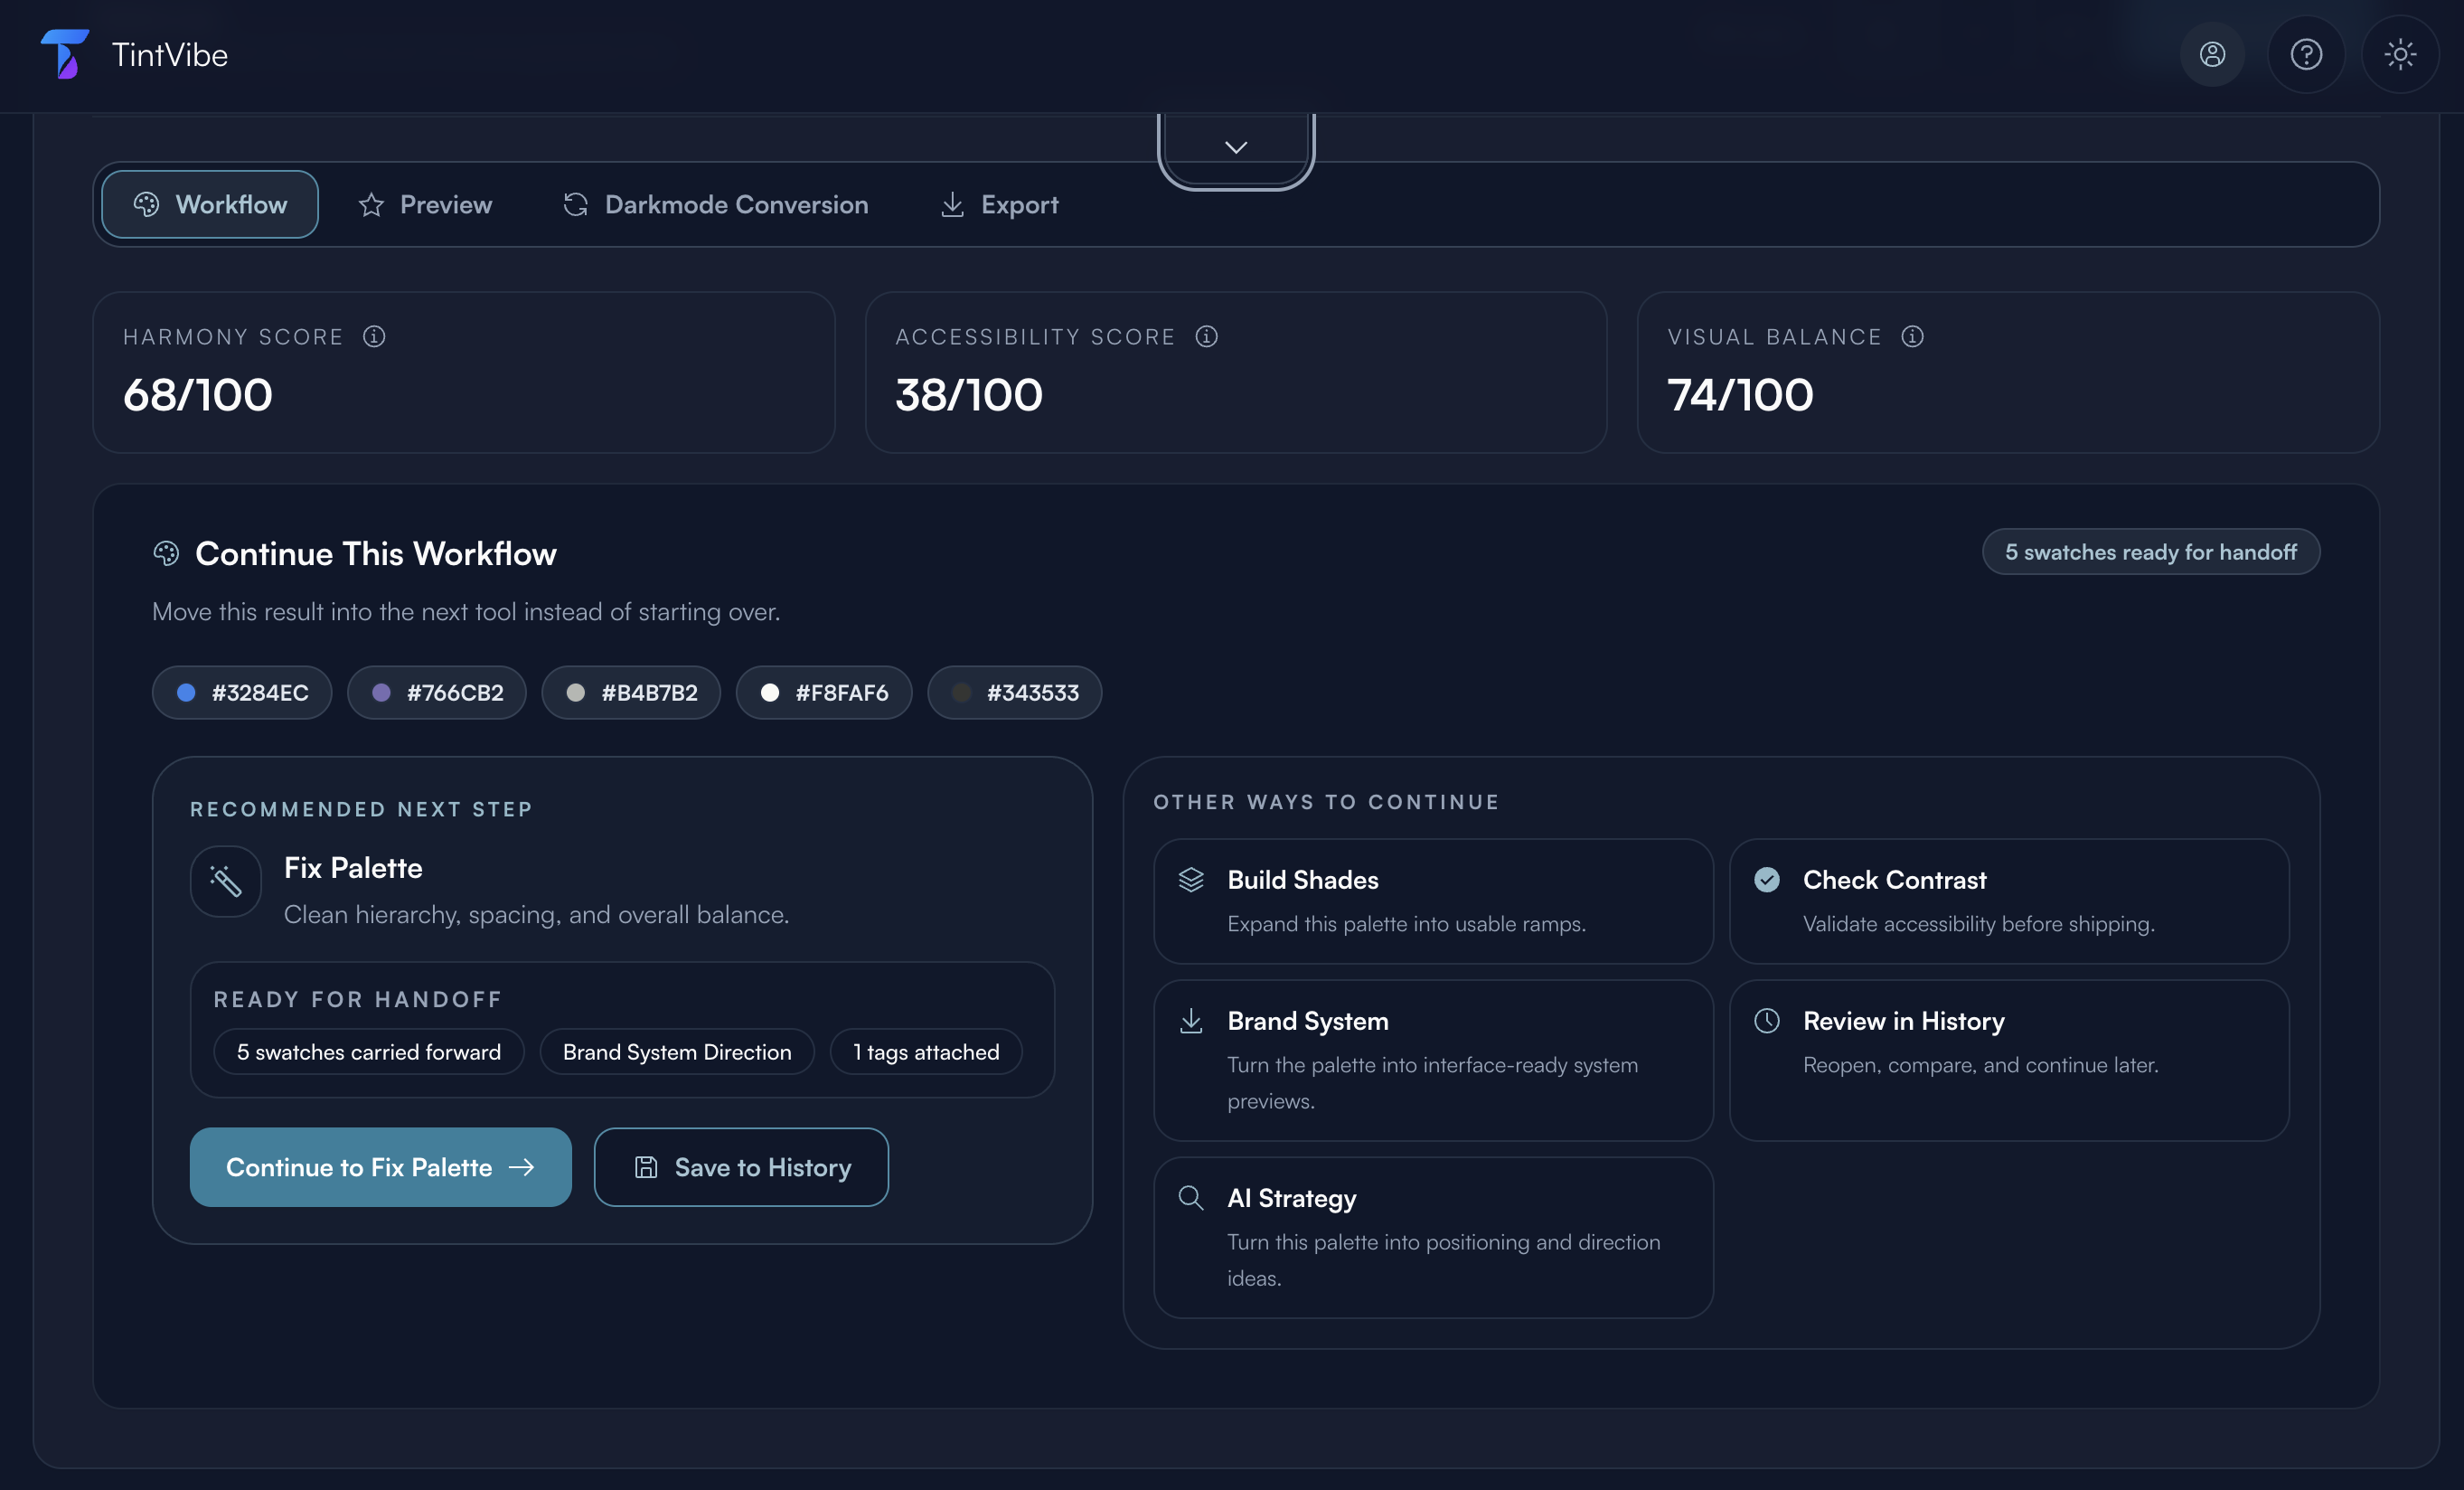
Task: Click the 38/100 accessibility score value
Action: (x=969, y=395)
